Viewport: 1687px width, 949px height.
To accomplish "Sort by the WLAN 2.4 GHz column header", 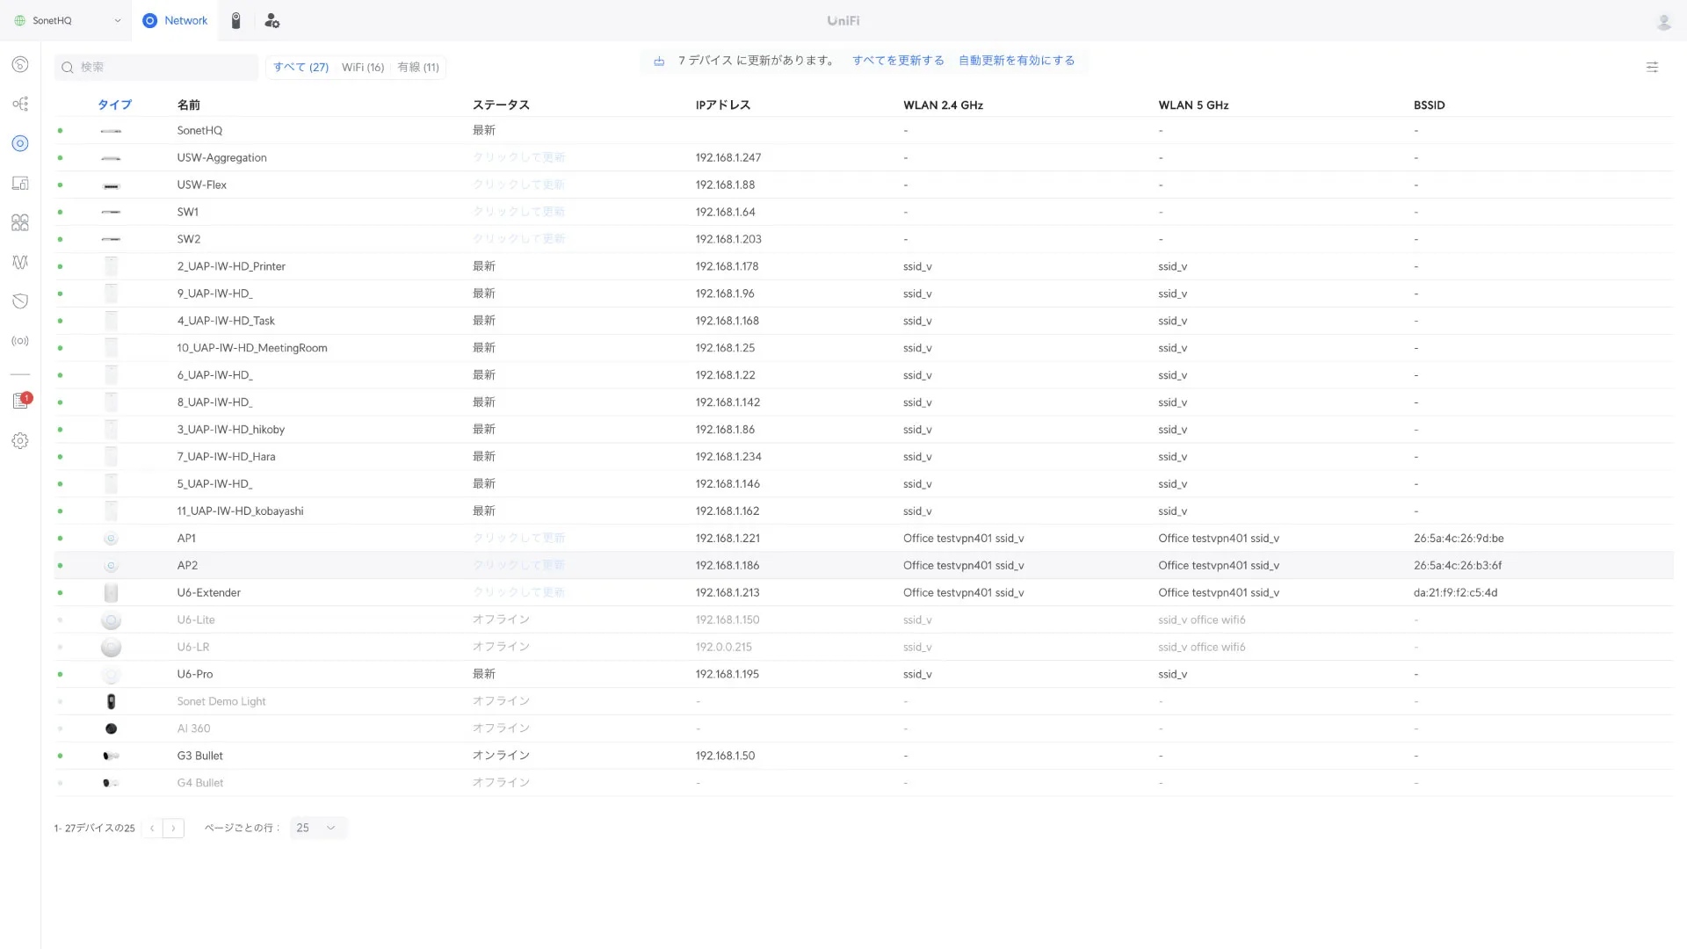I will [943, 105].
